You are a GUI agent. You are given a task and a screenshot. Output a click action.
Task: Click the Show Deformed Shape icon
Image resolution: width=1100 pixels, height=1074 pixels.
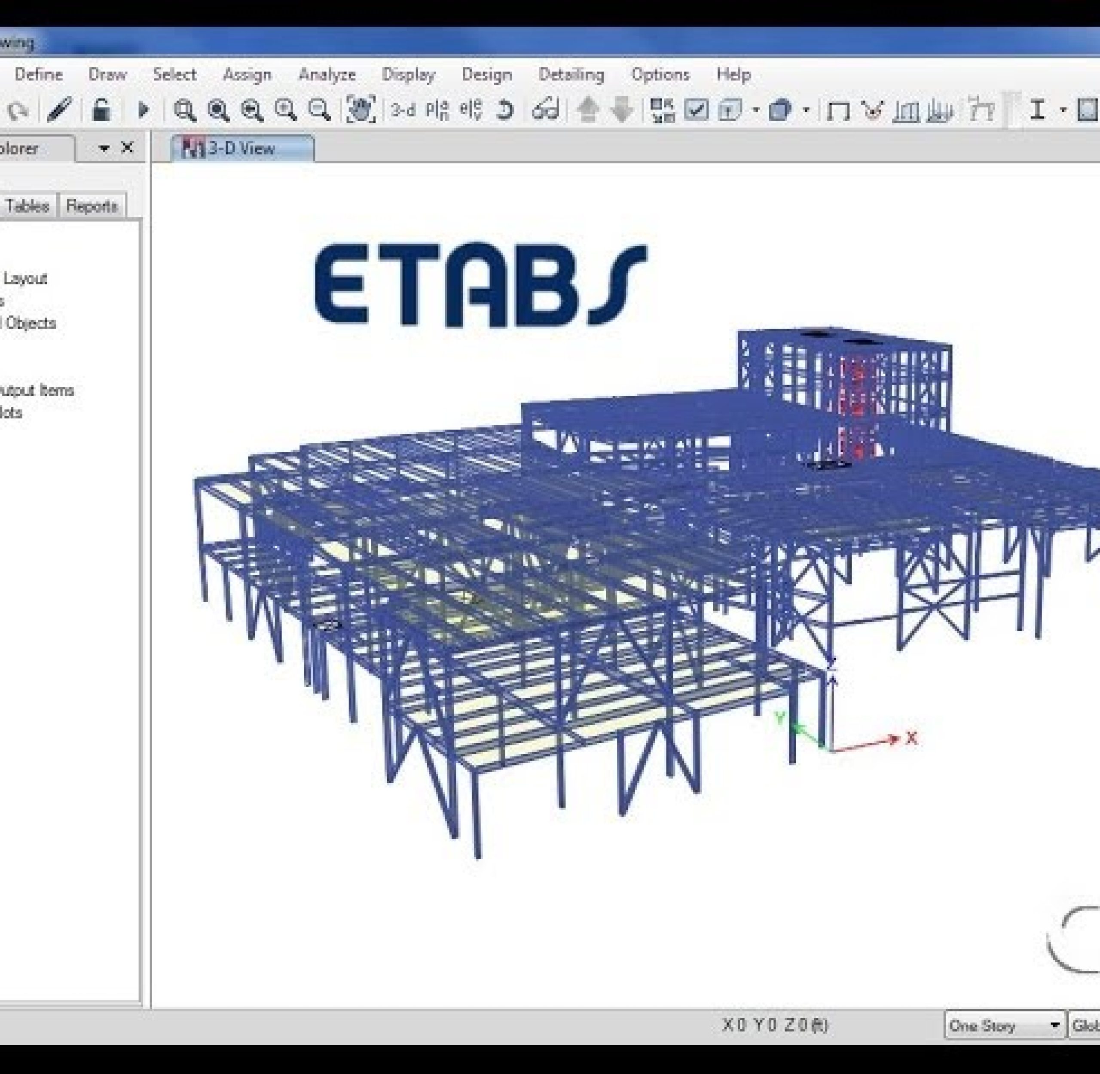tap(872, 110)
